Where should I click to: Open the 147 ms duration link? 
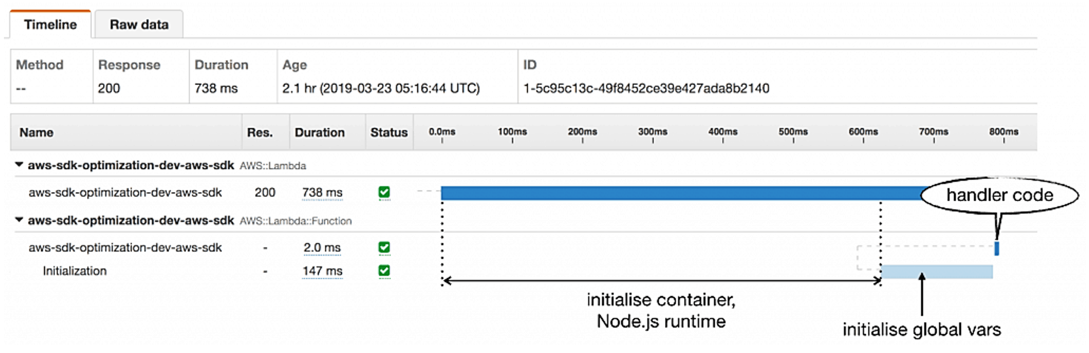point(322,271)
